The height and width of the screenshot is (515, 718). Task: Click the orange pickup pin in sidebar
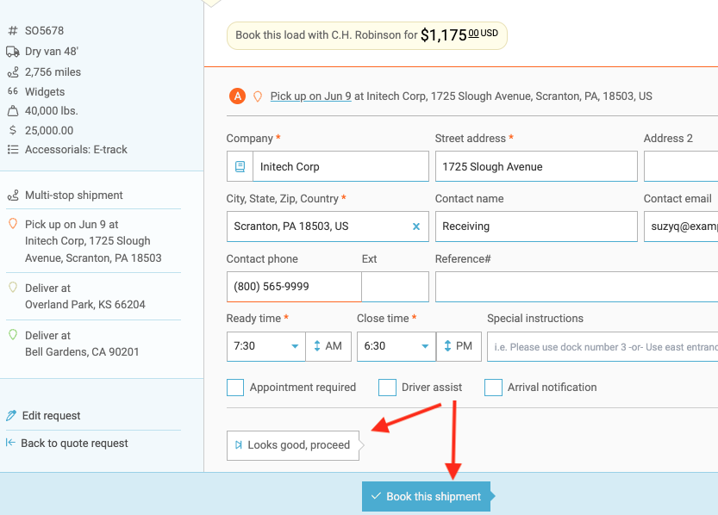(x=12, y=224)
